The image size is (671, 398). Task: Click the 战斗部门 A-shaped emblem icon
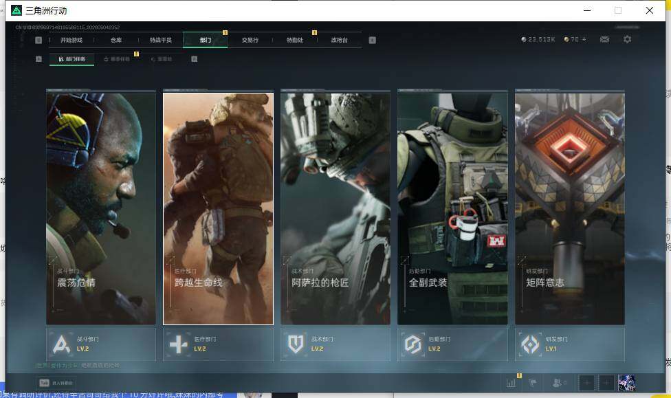tap(61, 344)
